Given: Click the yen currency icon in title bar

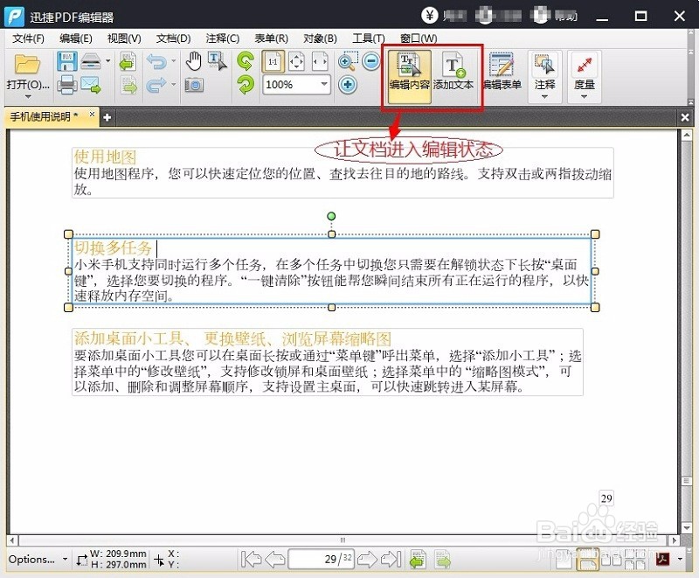Looking at the screenshot, I should [430, 16].
